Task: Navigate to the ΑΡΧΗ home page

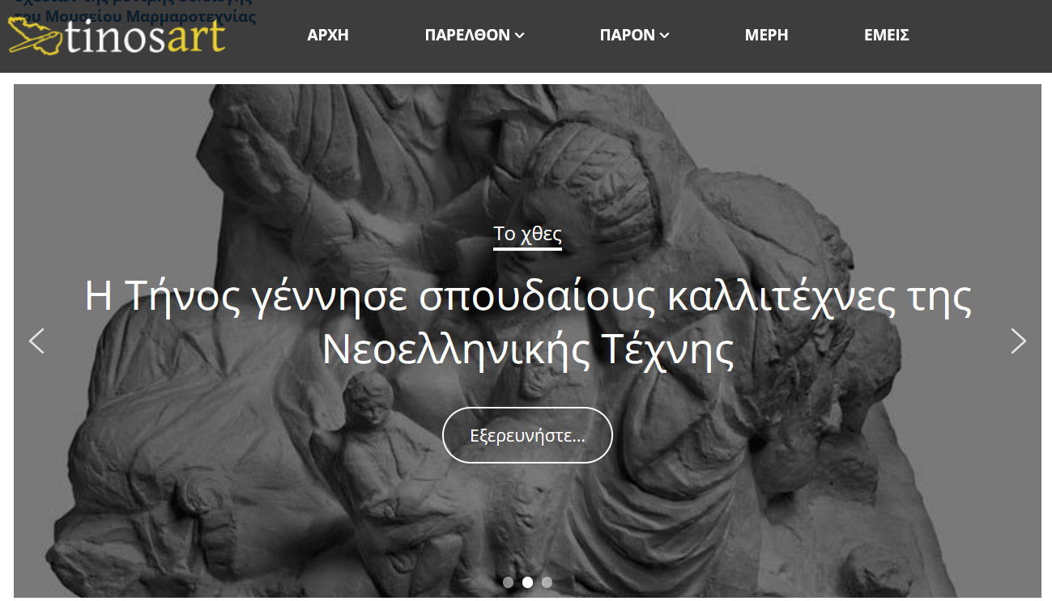Action: (x=328, y=36)
